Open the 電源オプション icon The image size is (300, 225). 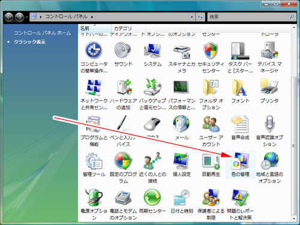click(x=94, y=197)
